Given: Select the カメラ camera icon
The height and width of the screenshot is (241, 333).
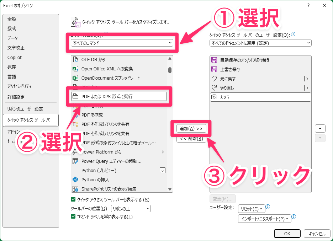Looking at the screenshot, I should (214, 97).
